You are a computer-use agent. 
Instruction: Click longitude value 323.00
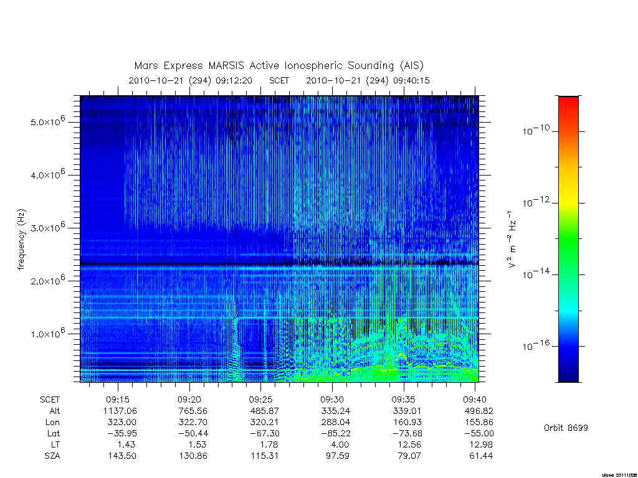122,423
